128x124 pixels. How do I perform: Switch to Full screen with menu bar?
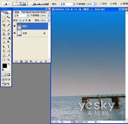(x=6, y=79)
